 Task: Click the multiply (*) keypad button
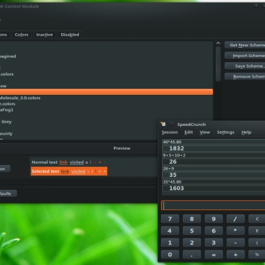pyautogui.click(x=235, y=231)
